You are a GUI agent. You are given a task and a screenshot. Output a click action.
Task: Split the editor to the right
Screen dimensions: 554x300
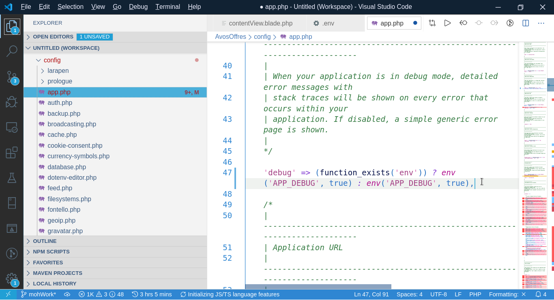tap(526, 23)
